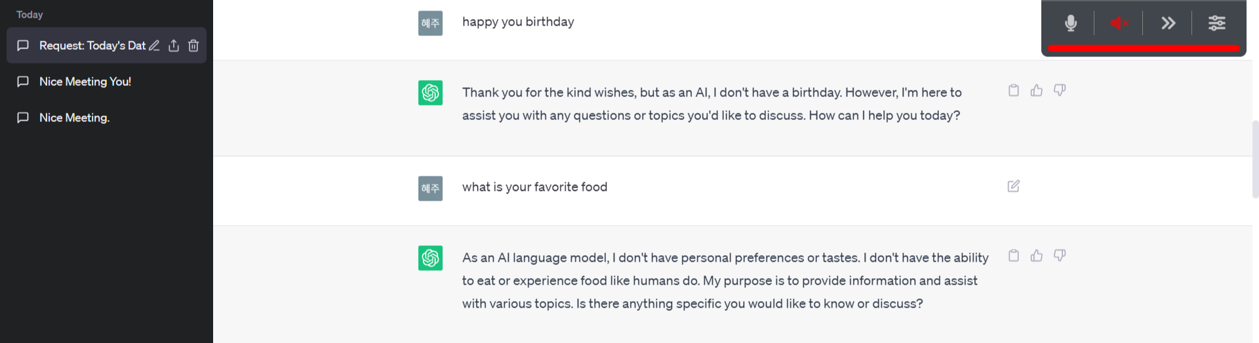Toggle the red muted speaker icon
The width and height of the screenshot is (1259, 343).
[1119, 23]
